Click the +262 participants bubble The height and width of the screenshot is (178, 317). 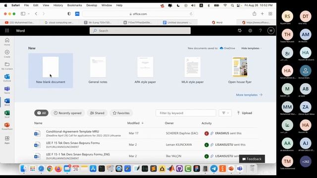[x=306, y=162]
